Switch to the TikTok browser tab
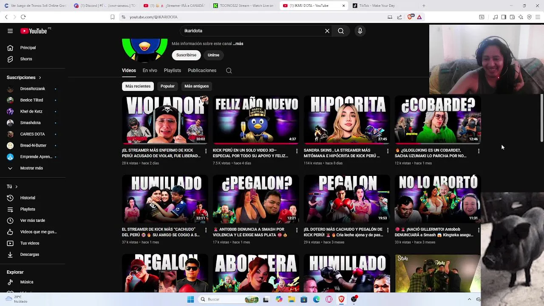Viewport: 544px width, 306px height. 382,6
